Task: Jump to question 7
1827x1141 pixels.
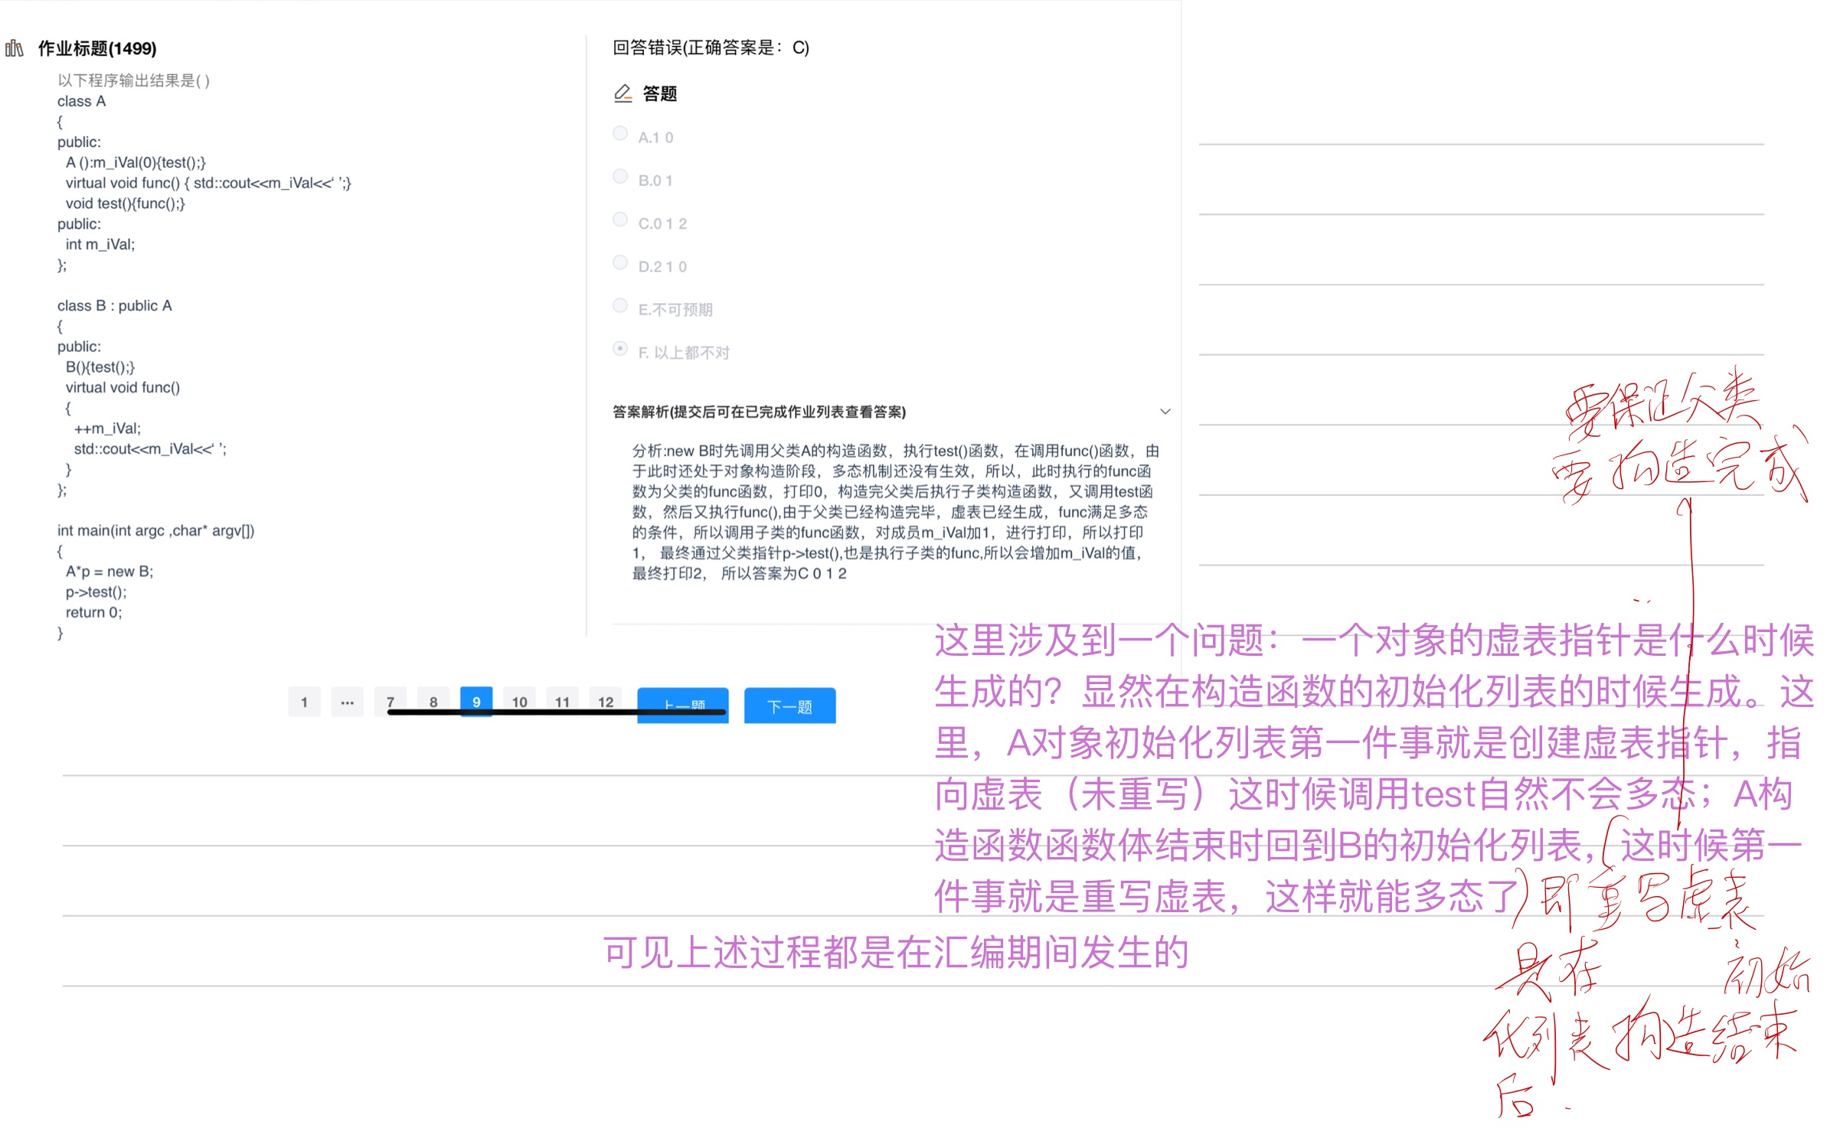Action: [x=391, y=701]
